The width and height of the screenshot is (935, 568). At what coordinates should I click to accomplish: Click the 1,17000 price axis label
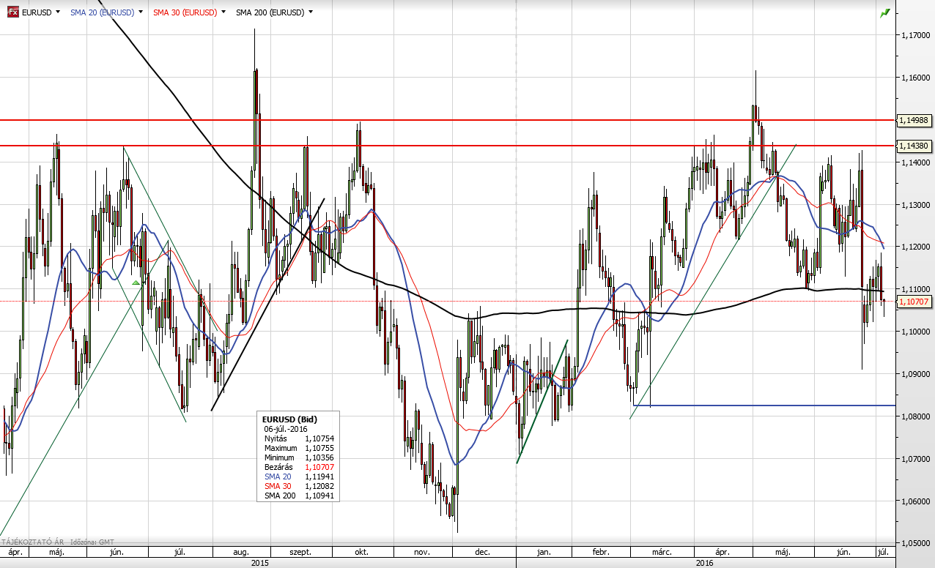pos(916,34)
